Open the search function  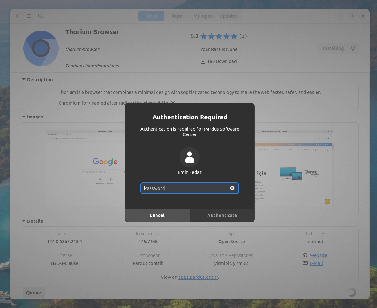41,16
